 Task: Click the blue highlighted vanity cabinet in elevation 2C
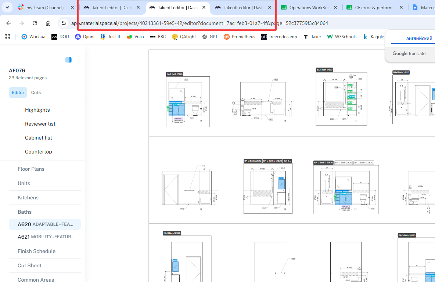(344, 198)
